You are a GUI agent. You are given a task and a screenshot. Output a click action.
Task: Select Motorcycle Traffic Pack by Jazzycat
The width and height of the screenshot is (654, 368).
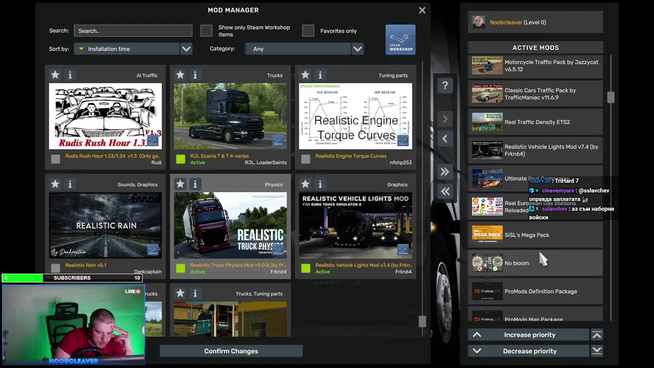(x=535, y=66)
